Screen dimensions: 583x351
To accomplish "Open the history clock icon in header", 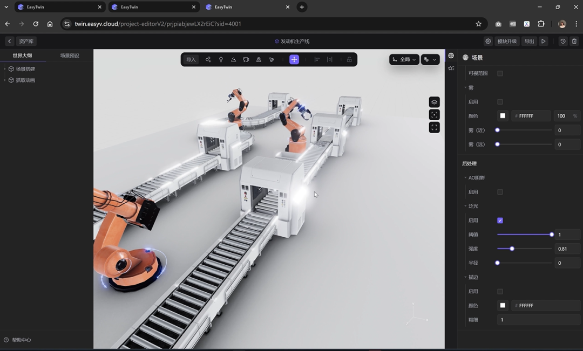I will [x=563, y=42].
